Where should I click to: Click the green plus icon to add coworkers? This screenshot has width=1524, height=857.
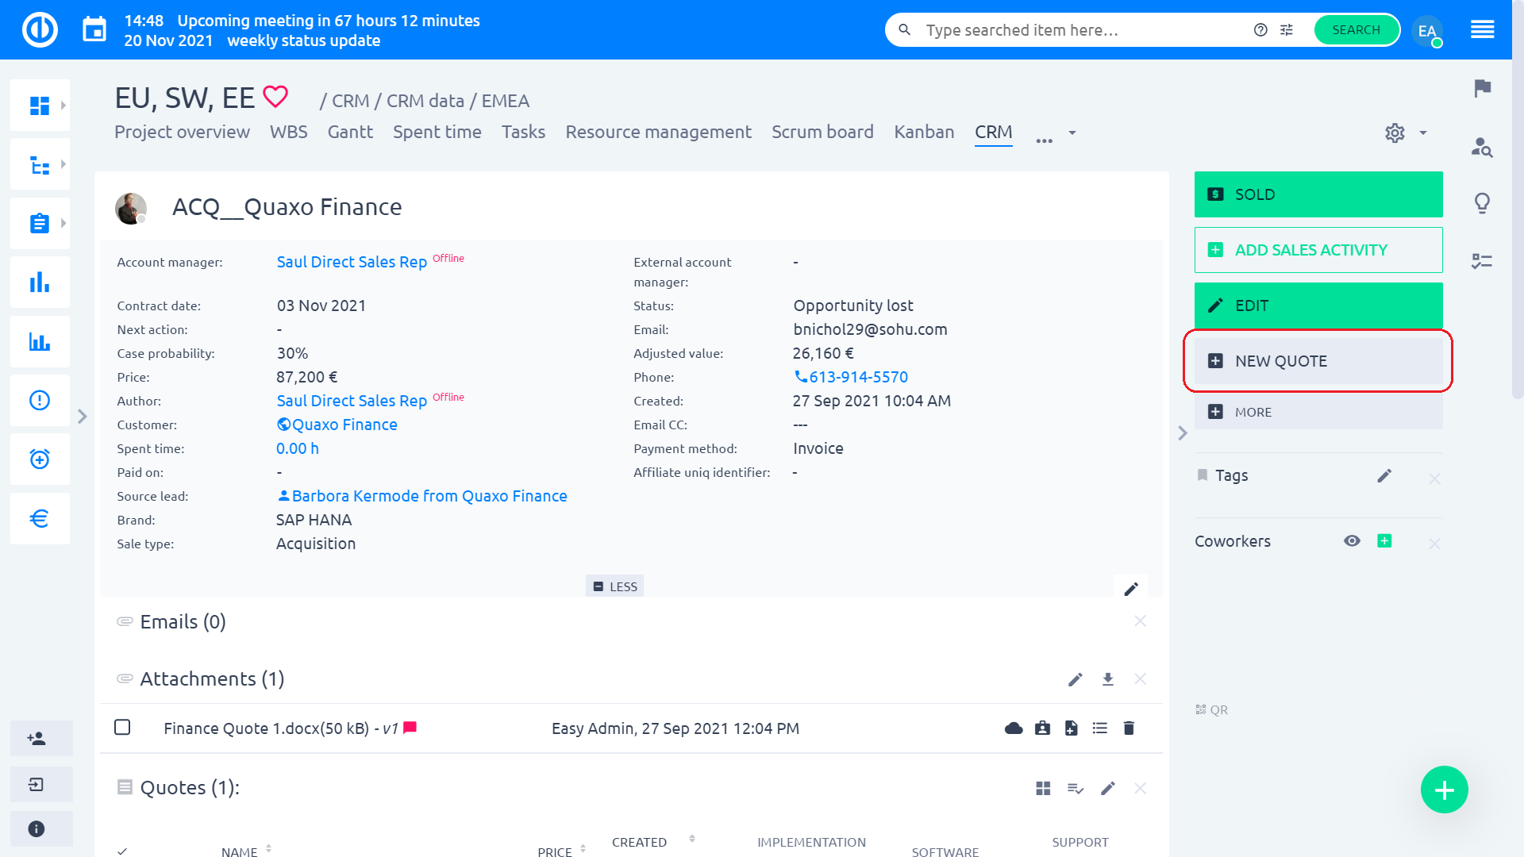pos(1384,541)
